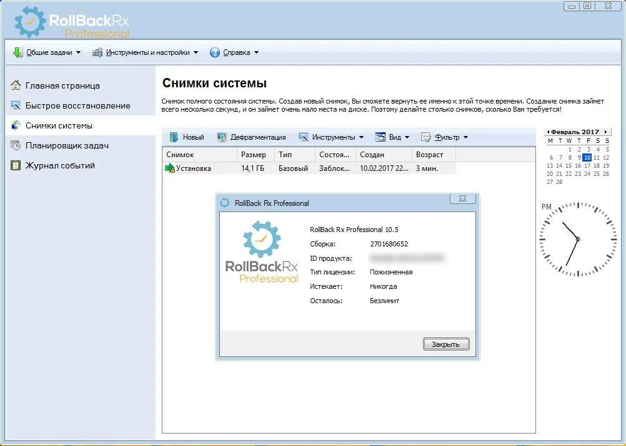
Task: Minimize the main RollBack Rx window
Action: [x=572, y=6]
